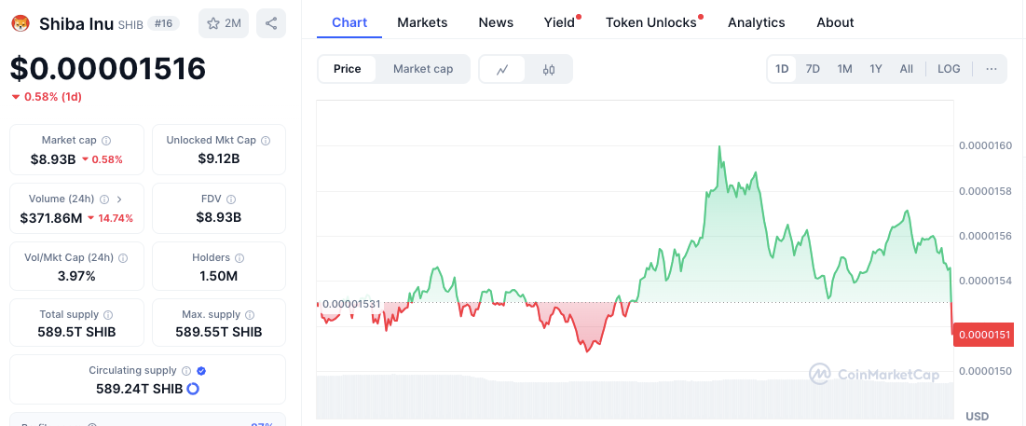Open the chart more options menu
This screenshot has width=1026, height=426.
click(x=991, y=69)
